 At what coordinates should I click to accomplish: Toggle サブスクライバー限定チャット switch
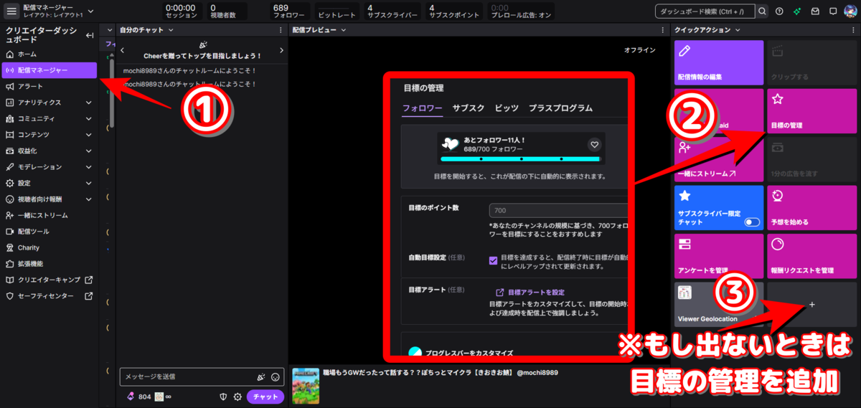tap(752, 222)
